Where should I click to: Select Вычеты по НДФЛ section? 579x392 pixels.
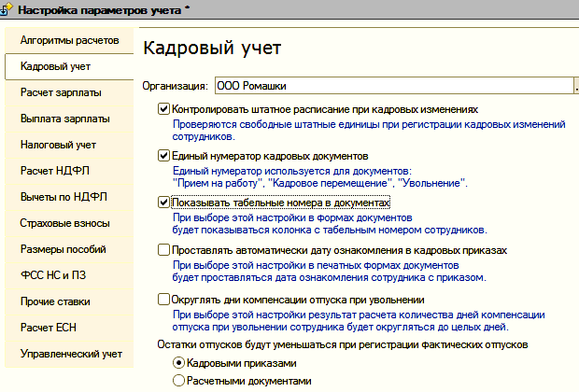pos(69,197)
